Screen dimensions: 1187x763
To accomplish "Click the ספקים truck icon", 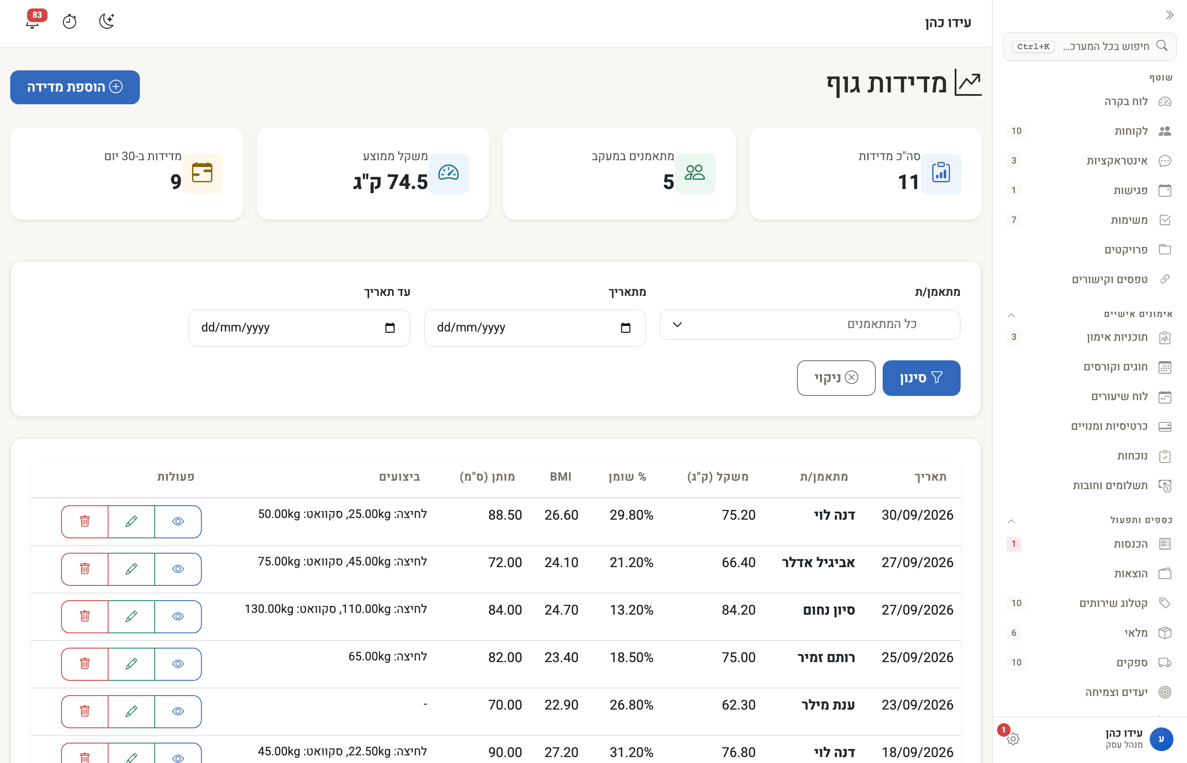I will (1165, 663).
